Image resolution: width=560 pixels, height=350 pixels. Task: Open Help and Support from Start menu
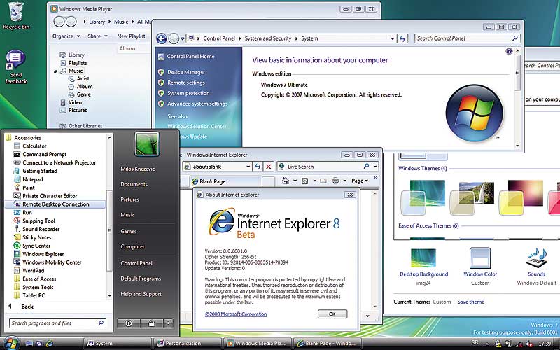coord(141,294)
